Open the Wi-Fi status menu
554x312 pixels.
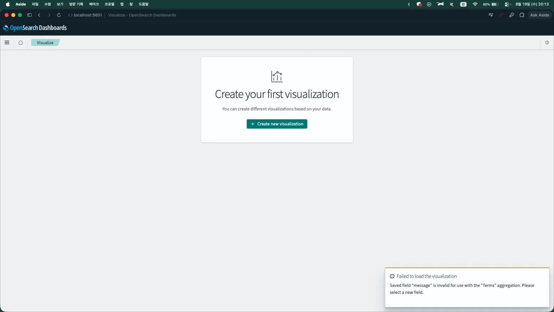click(475, 4)
